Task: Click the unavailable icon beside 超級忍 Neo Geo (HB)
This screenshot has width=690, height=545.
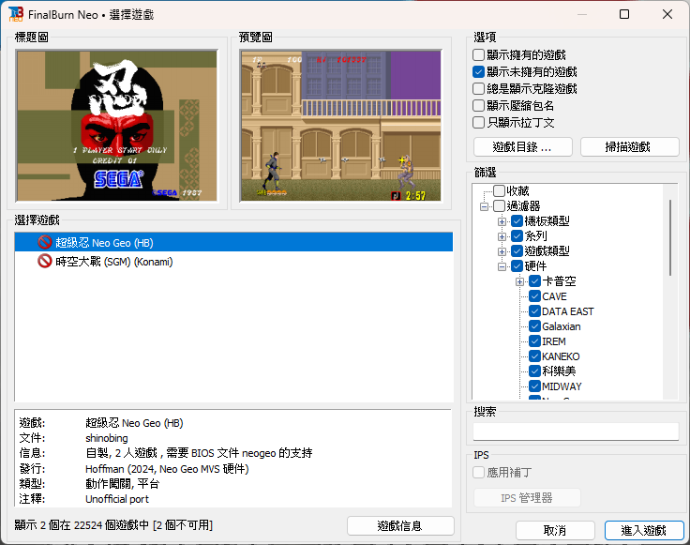Action: click(45, 242)
